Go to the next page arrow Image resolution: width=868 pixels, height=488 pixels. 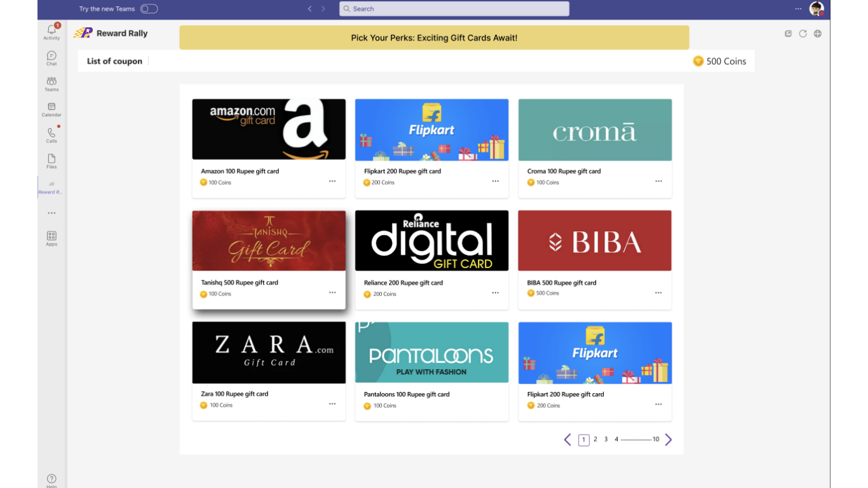(x=668, y=440)
